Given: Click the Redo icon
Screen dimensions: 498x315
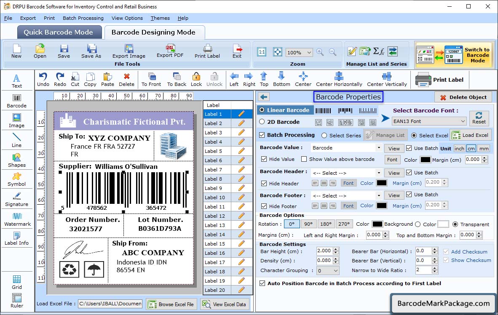Looking at the screenshot, I should pyautogui.click(x=60, y=80).
